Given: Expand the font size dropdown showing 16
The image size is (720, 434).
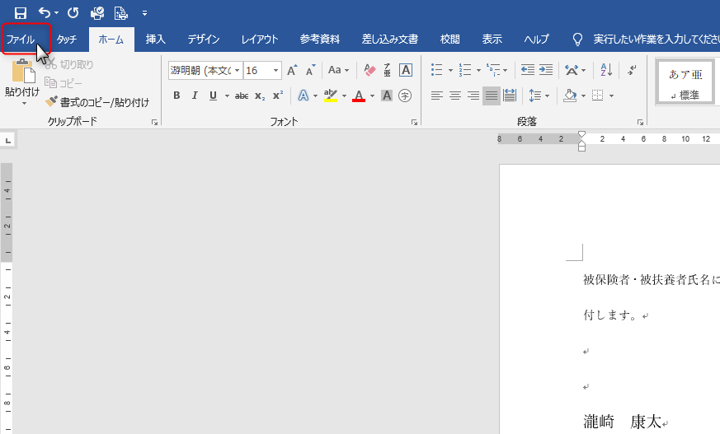Looking at the screenshot, I should (x=276, y=71).
